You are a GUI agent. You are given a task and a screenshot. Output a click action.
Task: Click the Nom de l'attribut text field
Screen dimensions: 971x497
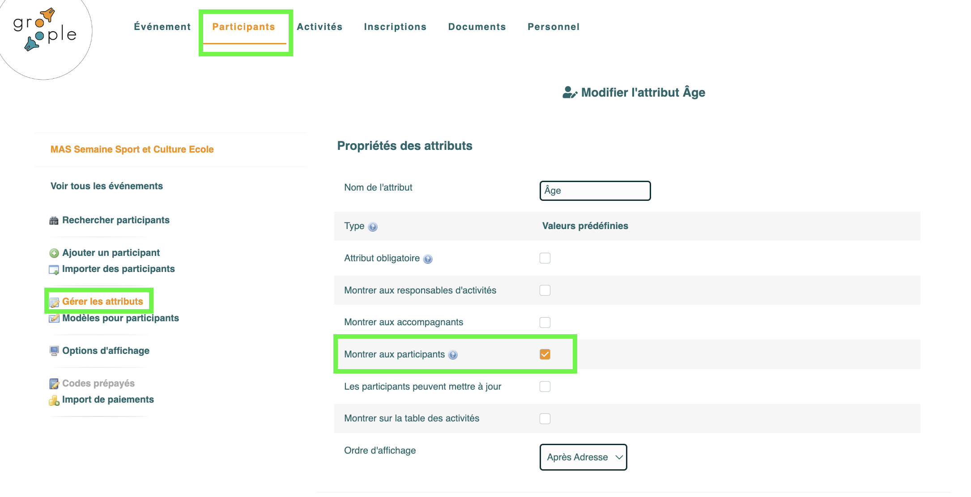coord(595,191)
